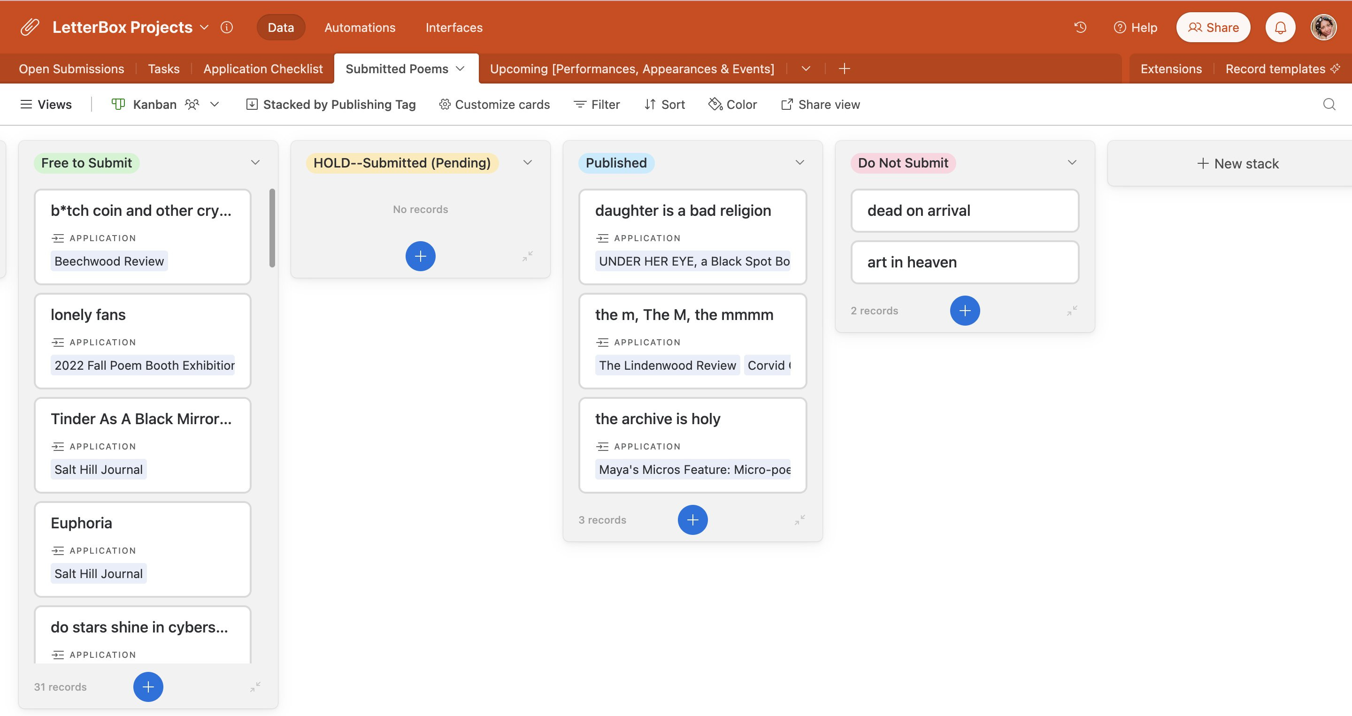The width and height of the screenshot is (1352, 716).
Task: Add a table with the plus icon
Action: [x=844, y=69]
